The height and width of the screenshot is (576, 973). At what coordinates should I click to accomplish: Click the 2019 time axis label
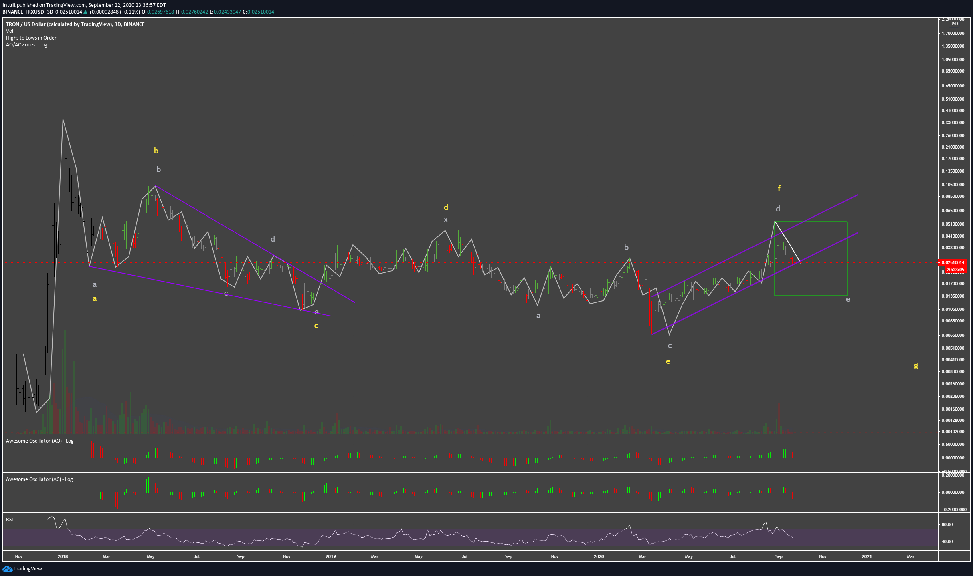tap(330, 556)
